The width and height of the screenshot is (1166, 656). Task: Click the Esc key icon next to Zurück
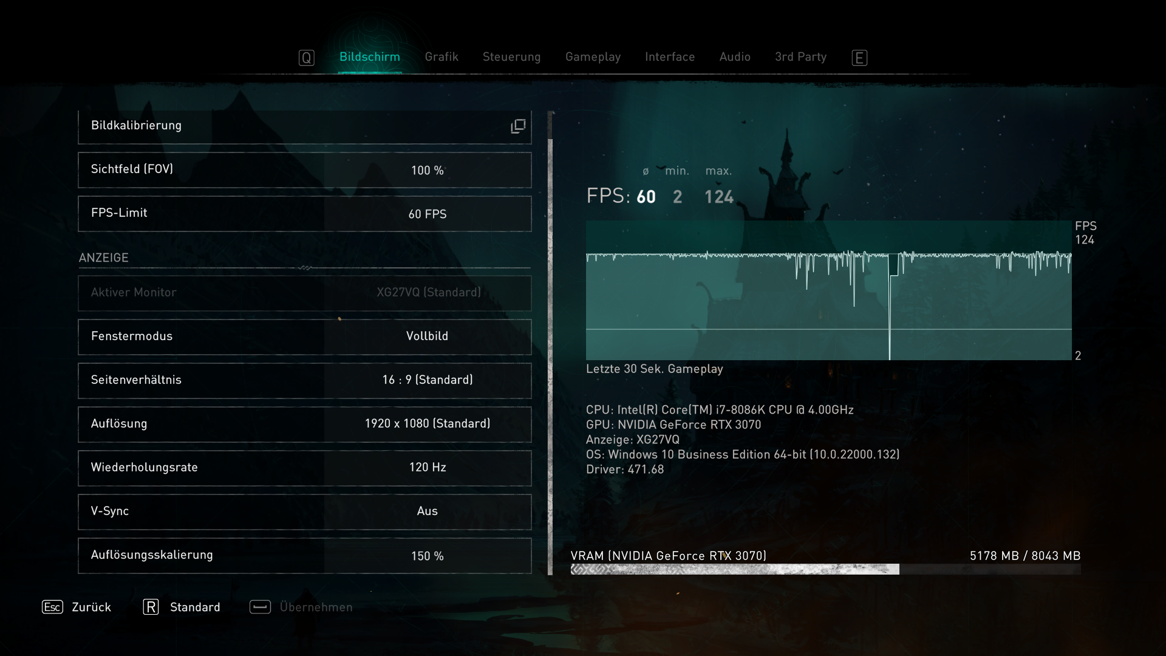[x=53, y=607]
